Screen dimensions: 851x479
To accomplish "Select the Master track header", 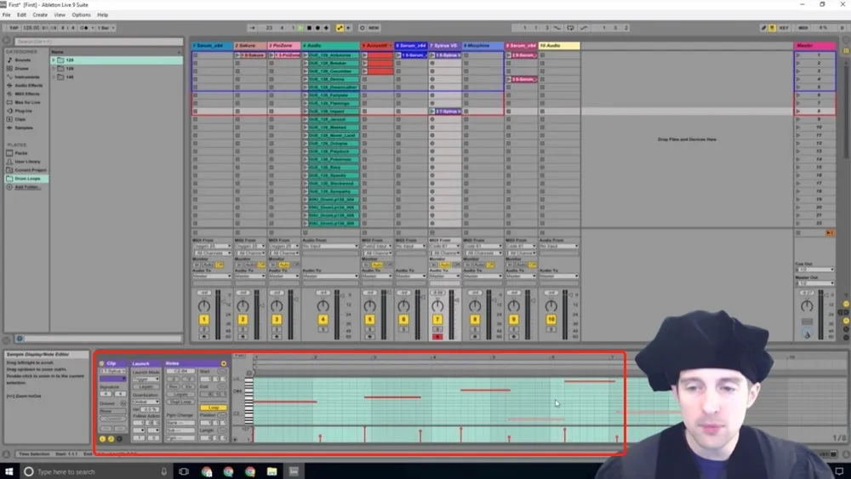I will click(814, 46).
